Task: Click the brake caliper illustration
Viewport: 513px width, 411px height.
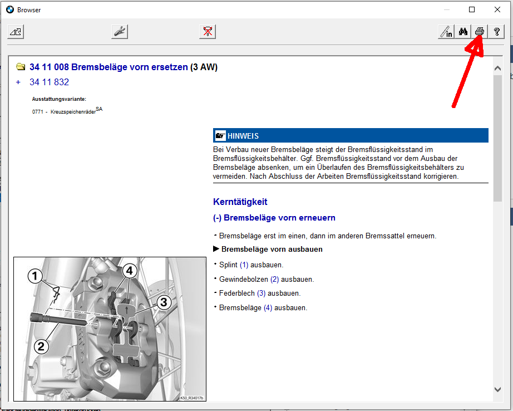Action: [x=109, y=329]
